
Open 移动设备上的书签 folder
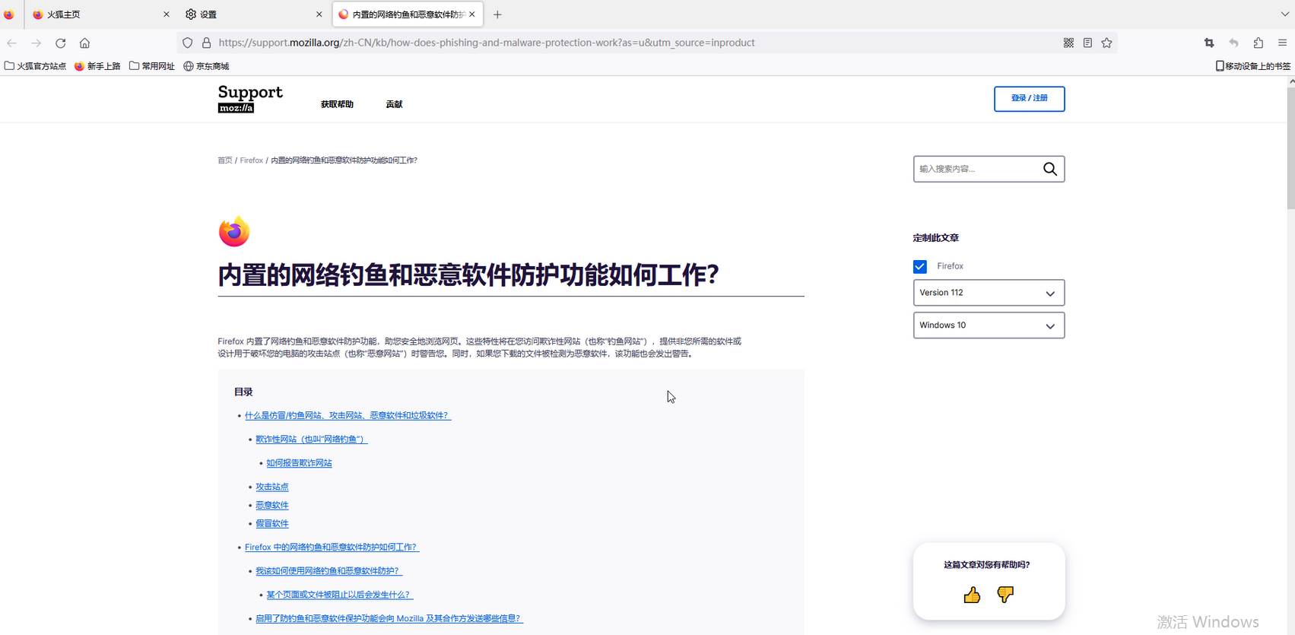[1253, 66]
